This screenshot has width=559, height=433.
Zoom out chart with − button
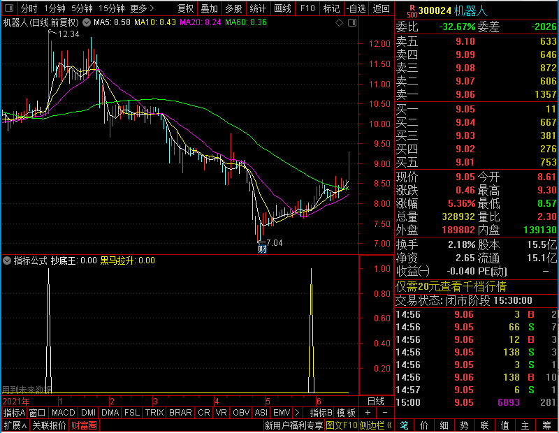385,413
